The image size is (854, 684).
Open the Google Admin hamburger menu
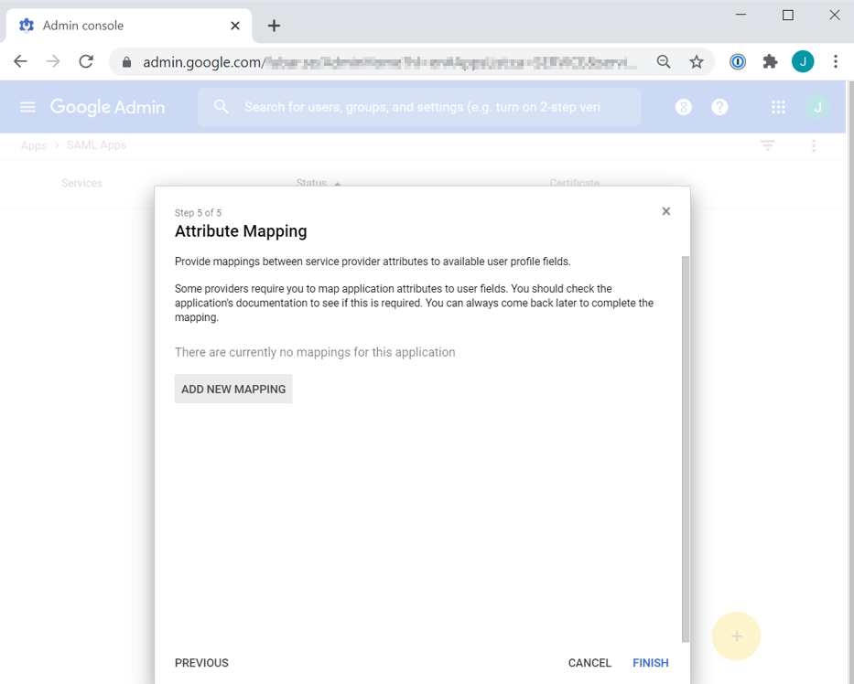click(27, 107)
